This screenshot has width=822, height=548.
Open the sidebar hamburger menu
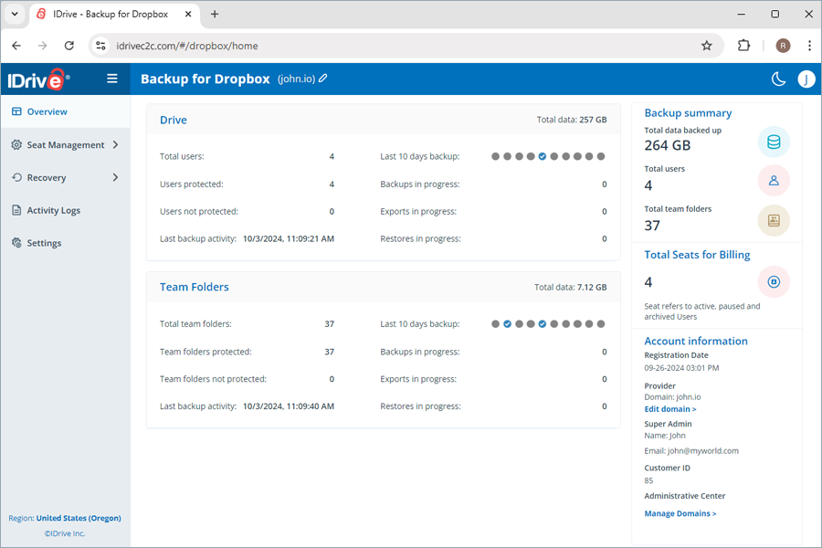pyautogui.click(x=111, y=79)
